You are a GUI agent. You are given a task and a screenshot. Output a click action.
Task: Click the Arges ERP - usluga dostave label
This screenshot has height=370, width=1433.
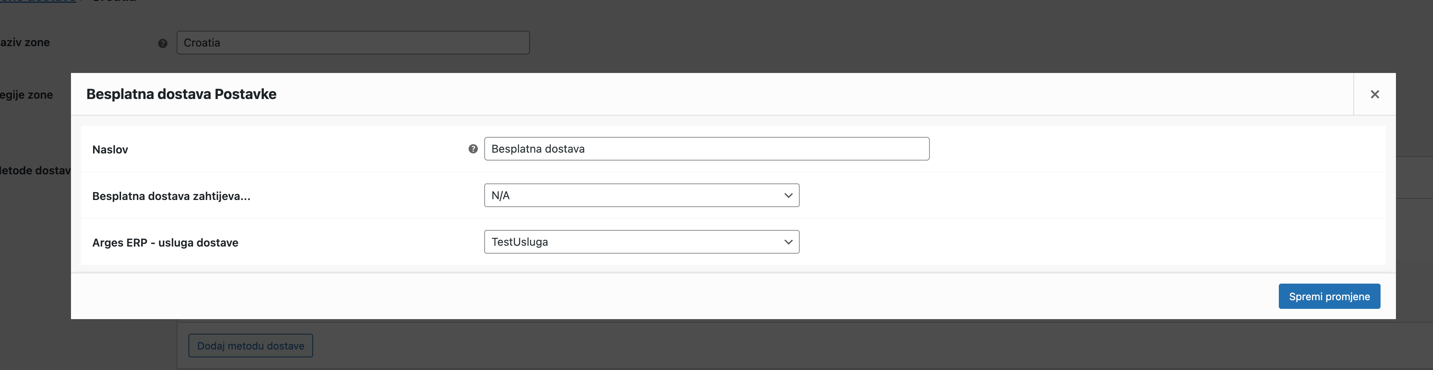165,242
